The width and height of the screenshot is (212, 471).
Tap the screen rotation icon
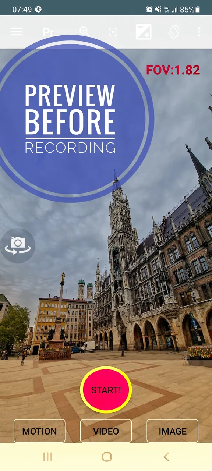[x=174, y=32]
